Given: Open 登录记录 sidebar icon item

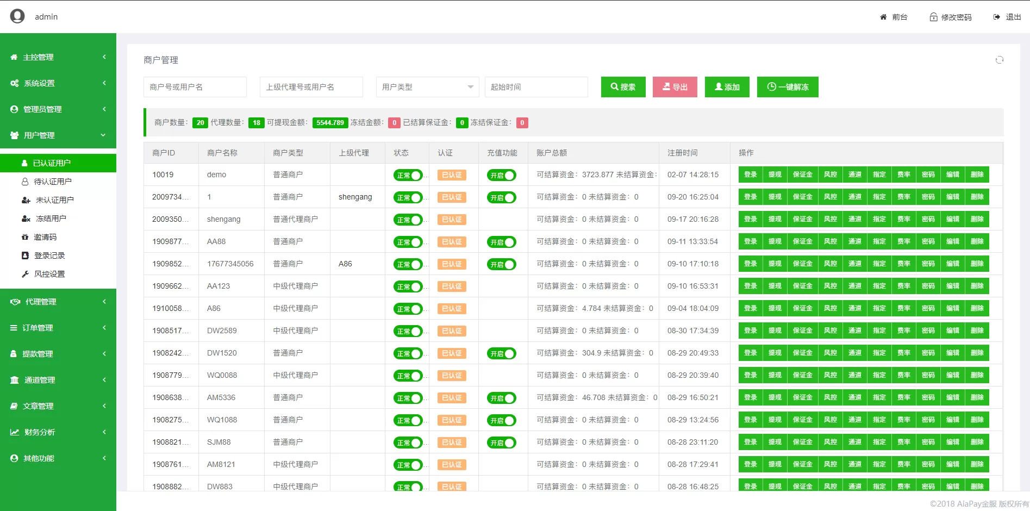Looking at the screenshot, I should click(25, 255).
